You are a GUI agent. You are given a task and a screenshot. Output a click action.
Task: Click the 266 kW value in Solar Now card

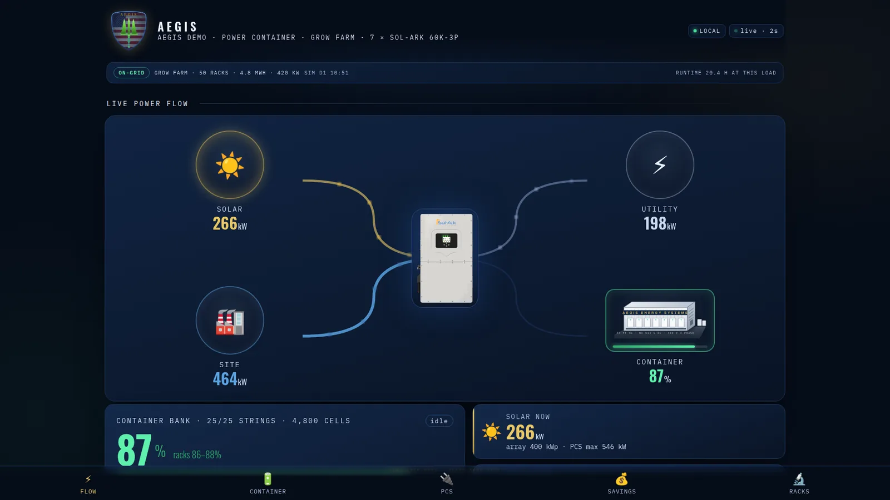(525, 432)
